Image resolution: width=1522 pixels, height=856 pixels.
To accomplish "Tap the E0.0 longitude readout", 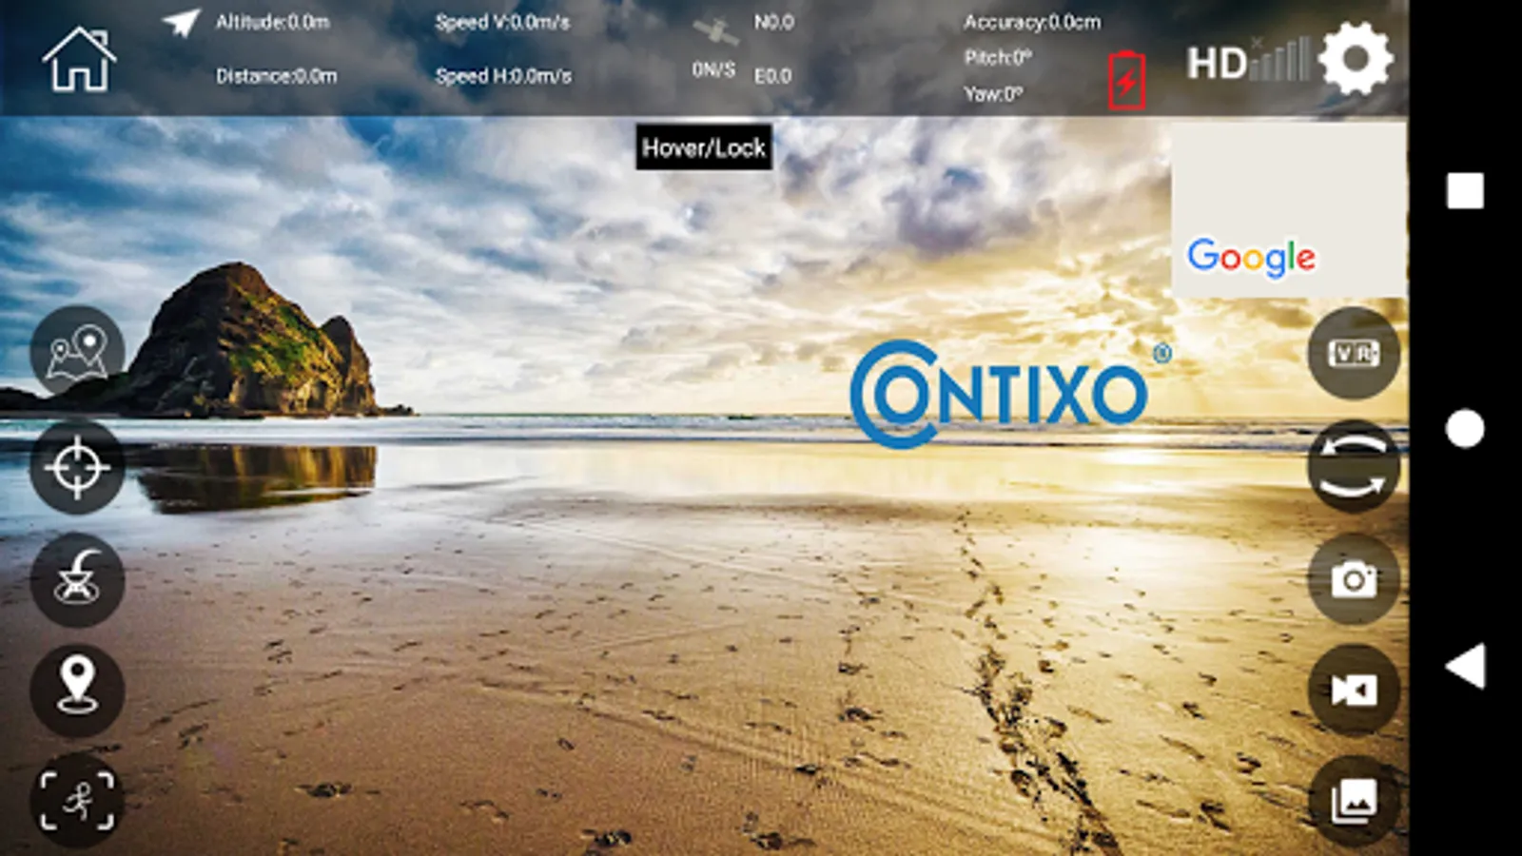I will (772, 76).
